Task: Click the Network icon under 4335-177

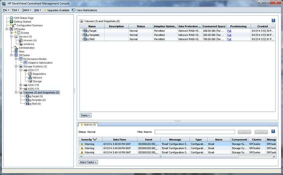Action: tap(30, 78)
